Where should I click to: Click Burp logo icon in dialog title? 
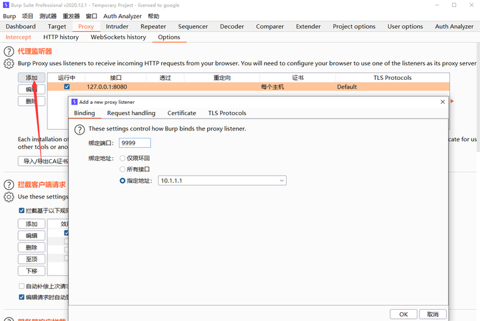[75, 102]
